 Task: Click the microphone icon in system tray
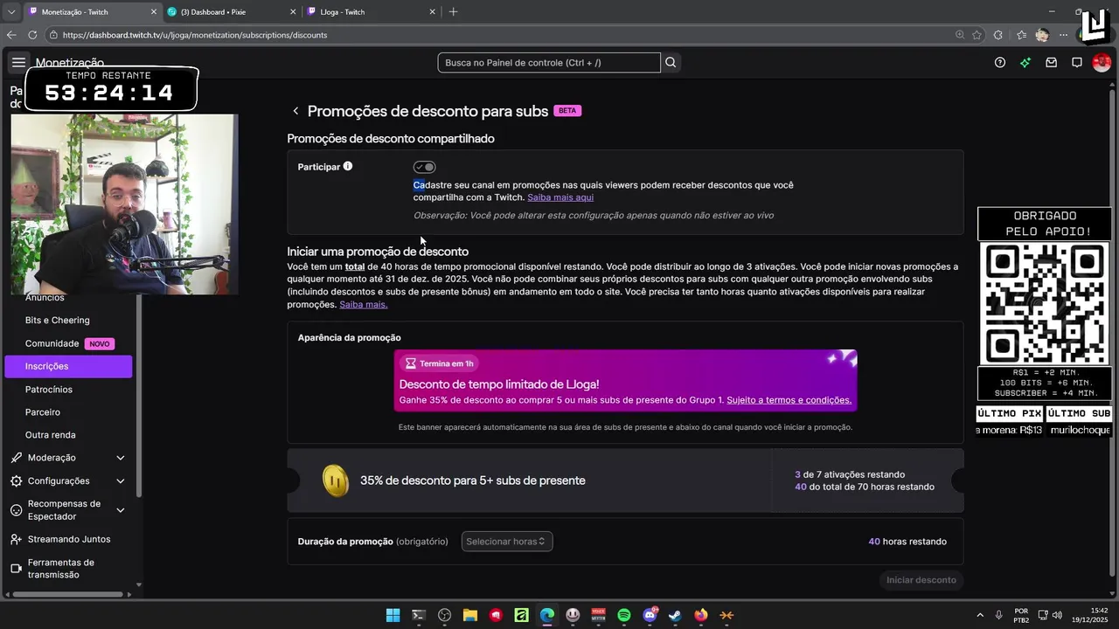tap(999, 615)
